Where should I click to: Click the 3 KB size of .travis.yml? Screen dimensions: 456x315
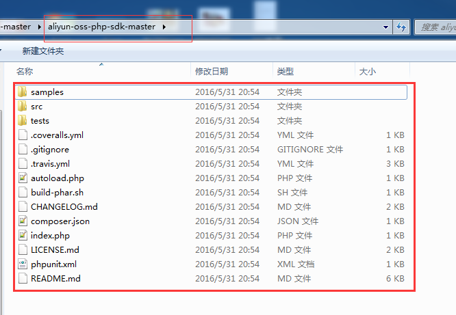[x=395, y=164]
